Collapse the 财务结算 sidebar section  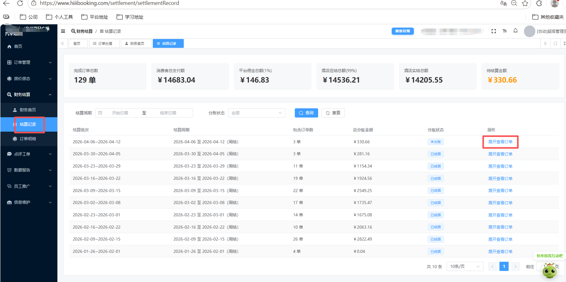29,95
